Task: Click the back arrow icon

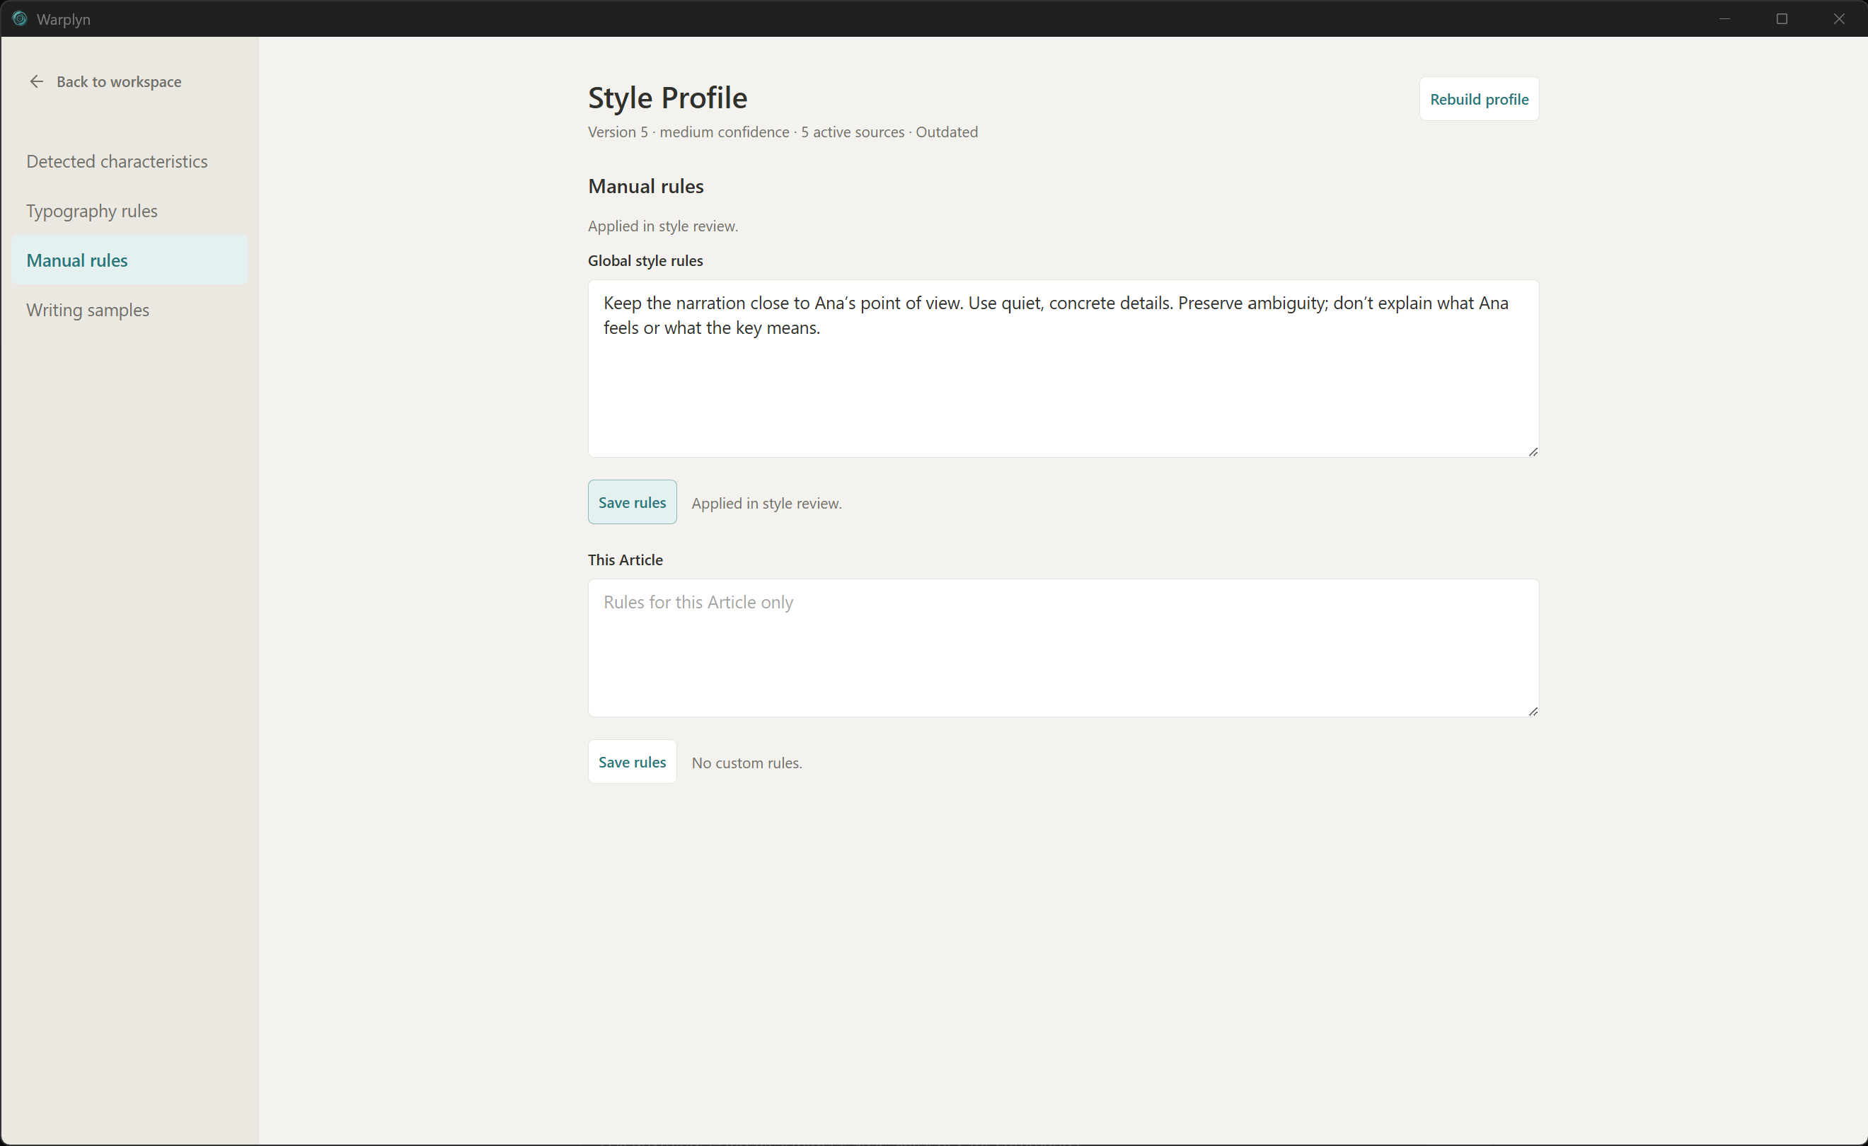Action: coord(36,81)
